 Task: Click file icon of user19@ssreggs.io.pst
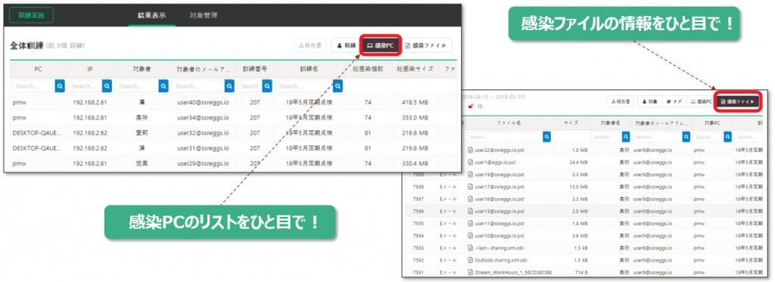471,174
